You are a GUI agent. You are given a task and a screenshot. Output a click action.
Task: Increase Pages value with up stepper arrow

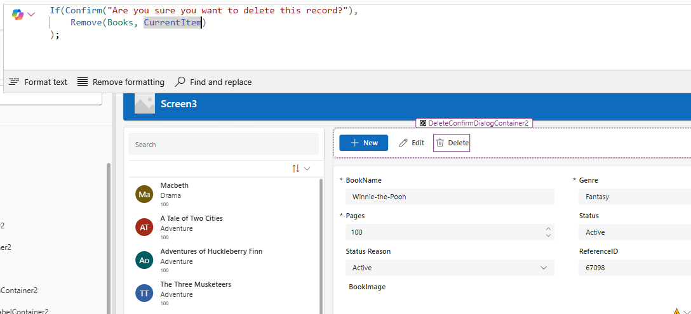548,229
